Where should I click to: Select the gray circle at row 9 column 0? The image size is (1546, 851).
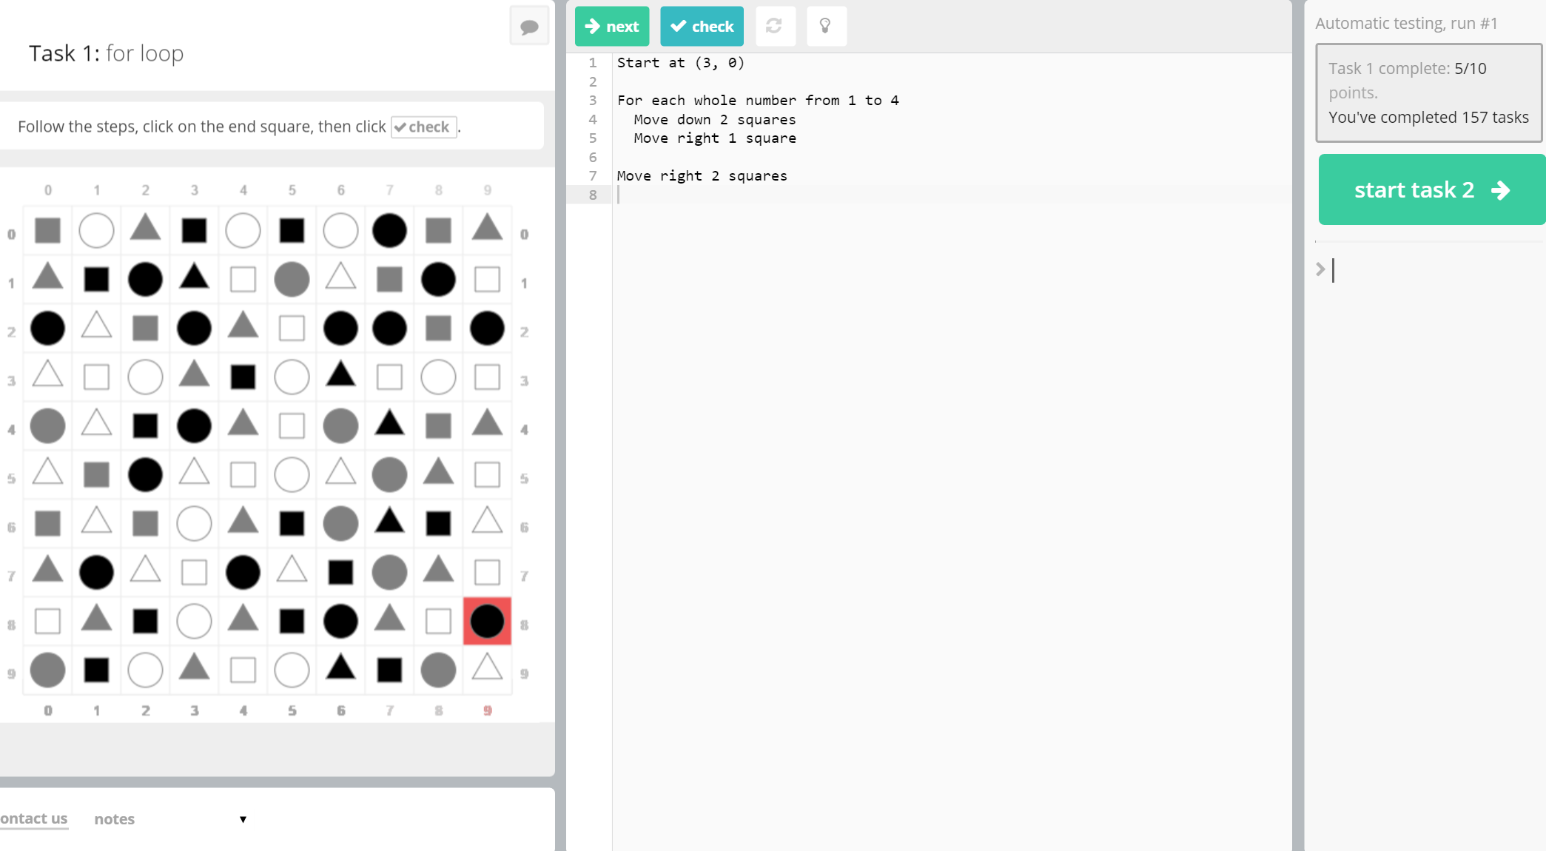pyautogui.click(x=48, y=670)
